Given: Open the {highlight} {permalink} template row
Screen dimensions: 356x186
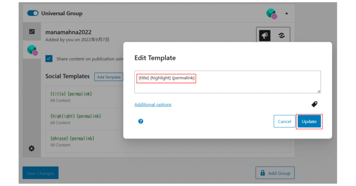Looking at the screenshot, I should pos(83,119).
